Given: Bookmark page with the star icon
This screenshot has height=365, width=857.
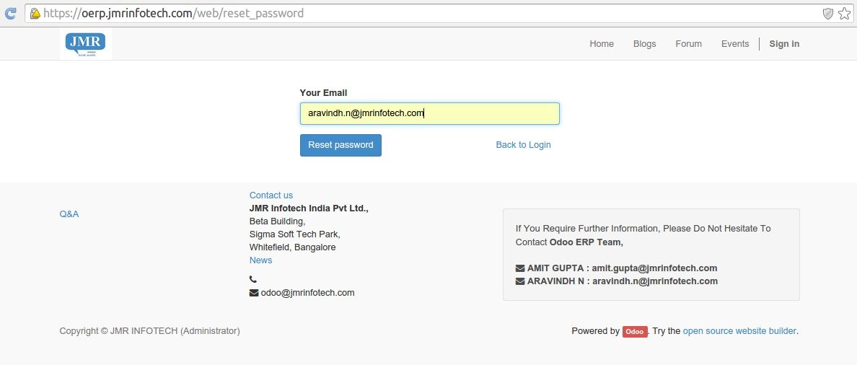Looking at the screenshot, I should tap(844, 14).
